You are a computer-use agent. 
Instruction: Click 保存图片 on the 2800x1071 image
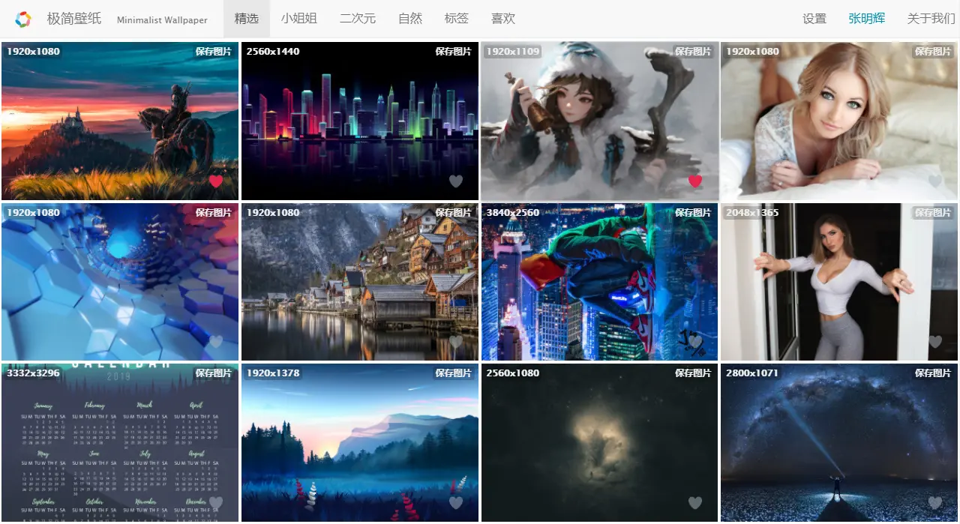[933, 373]
